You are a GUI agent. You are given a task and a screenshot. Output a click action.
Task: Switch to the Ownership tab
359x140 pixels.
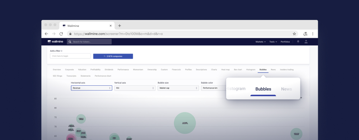point(152,70)
